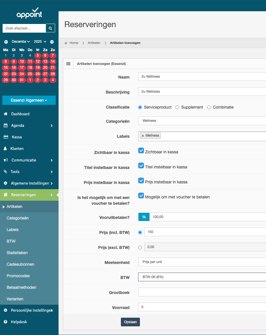Expand the Agenda menu chevron
This screenshot has width=266, height=335.
(x=52, y=126)
